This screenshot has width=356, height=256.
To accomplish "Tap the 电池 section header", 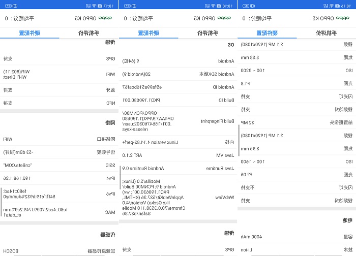I will 347,220.
